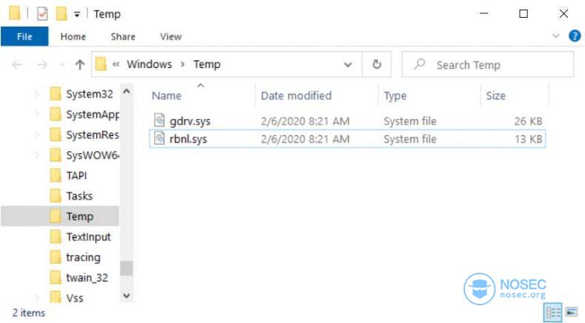This screenshot has height=323, width=585.
Task: Switch to Details view layout
Action: [x=553, y=312]
